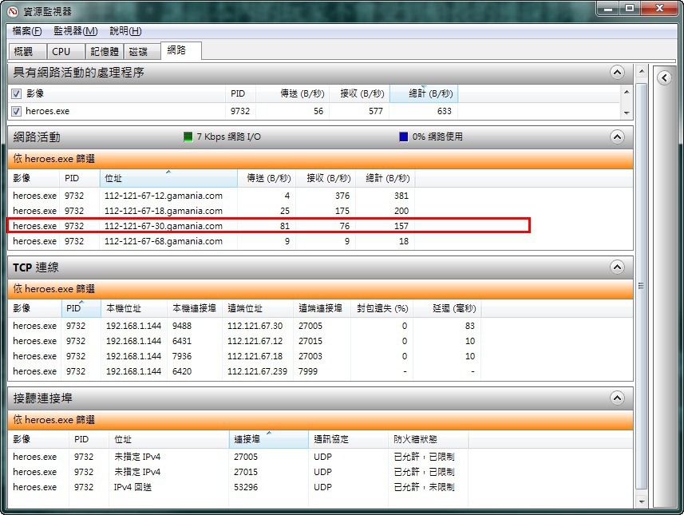Image resolution: width=684 pixels, height=515 pixels.
Task: Sort TCP connections by 遠端連接埠 column
Action: point(322,308)
